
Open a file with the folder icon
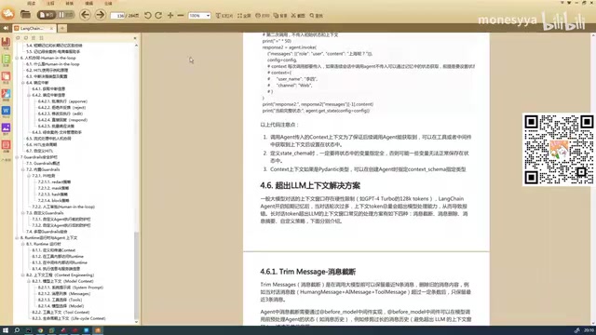coord(25,15)
